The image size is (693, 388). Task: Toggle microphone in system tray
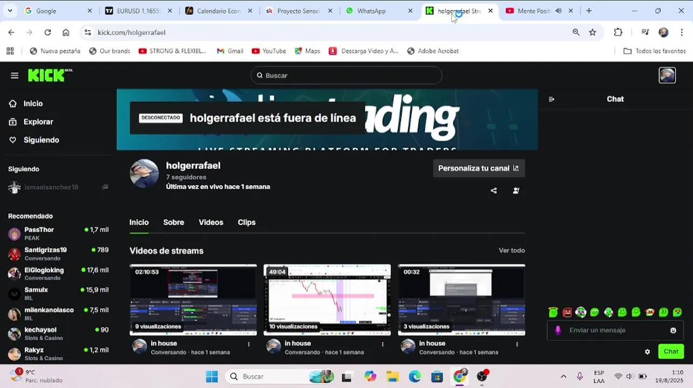coord(580,376)
